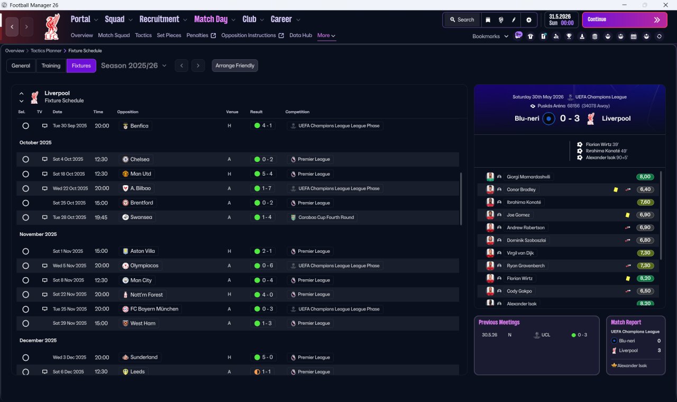
Task: Click the Search field
Action: tap(462, 20)
